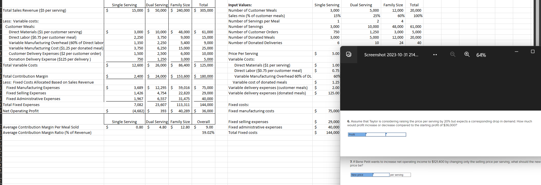541x185 pixels.
Task: Zoom in the screenshot in photo viewer
Action: [467, 54]
